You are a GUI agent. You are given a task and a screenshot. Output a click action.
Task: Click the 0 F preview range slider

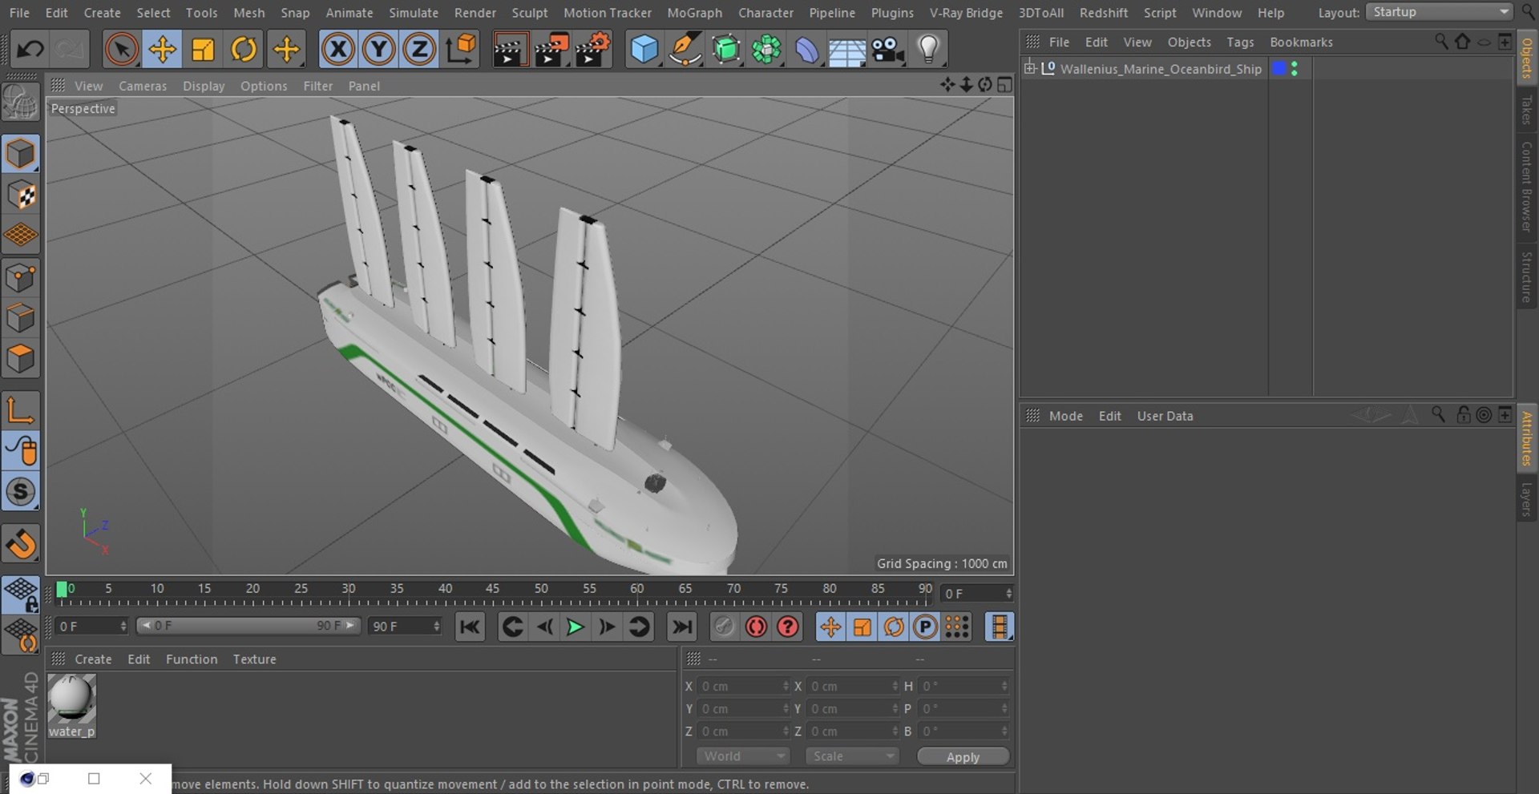[248, 626]
